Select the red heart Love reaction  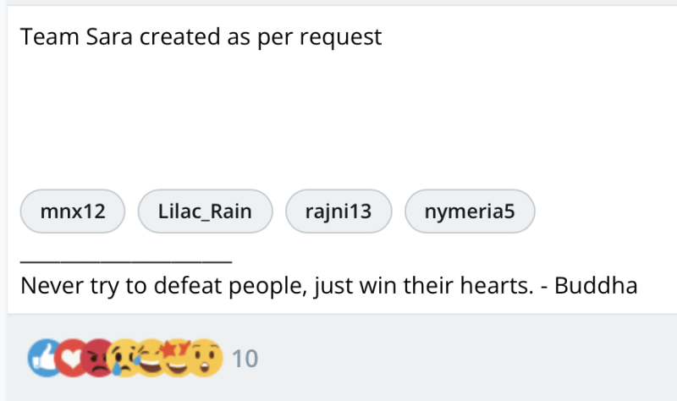tap(71, 358)
